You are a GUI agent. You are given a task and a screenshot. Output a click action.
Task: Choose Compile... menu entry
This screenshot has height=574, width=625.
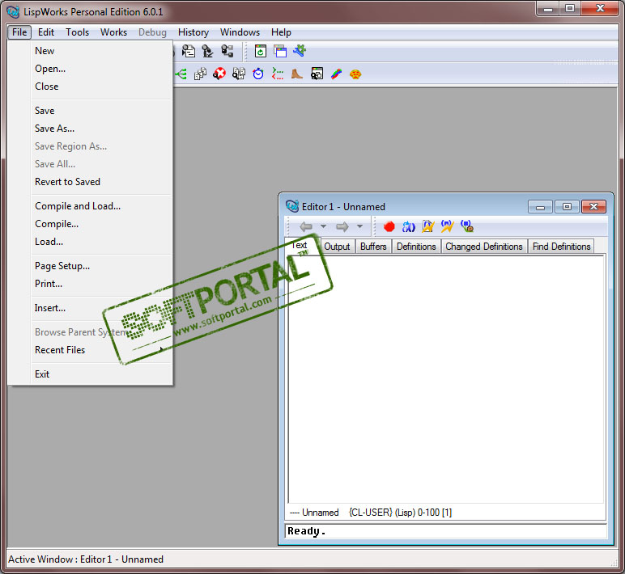click(101, 224)
